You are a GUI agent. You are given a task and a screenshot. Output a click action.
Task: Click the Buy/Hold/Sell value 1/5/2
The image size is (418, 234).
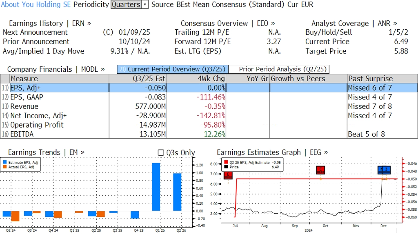click(398, 32)
